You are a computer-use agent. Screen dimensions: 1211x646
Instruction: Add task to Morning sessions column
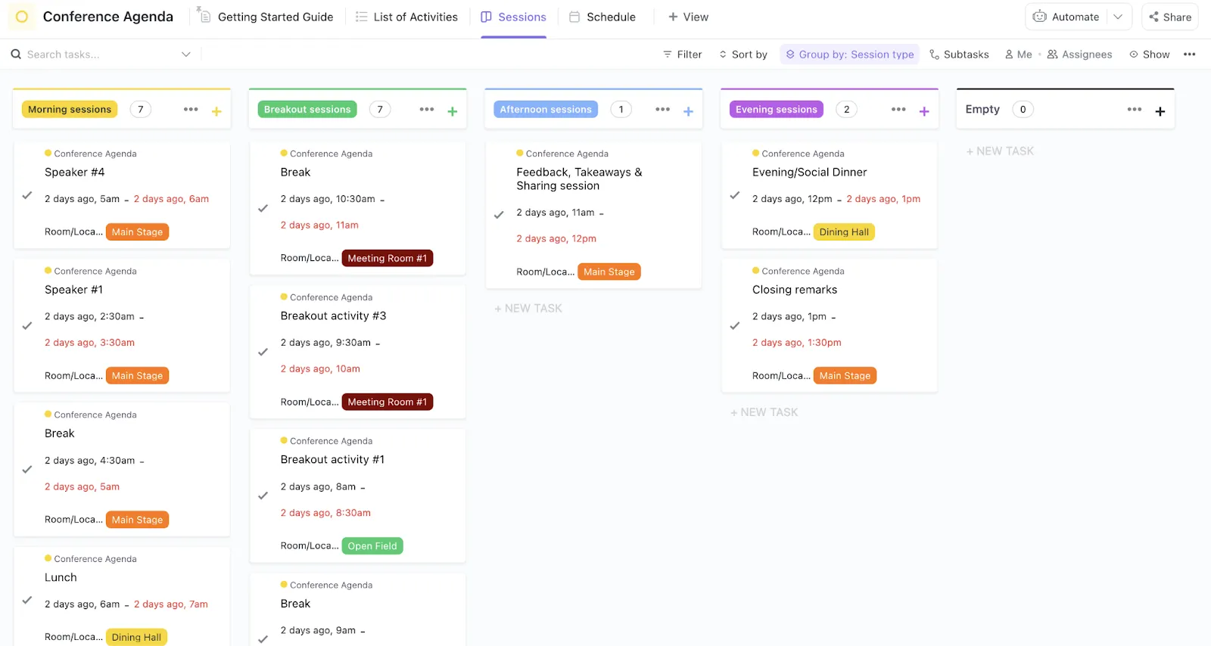click(216, 111)
